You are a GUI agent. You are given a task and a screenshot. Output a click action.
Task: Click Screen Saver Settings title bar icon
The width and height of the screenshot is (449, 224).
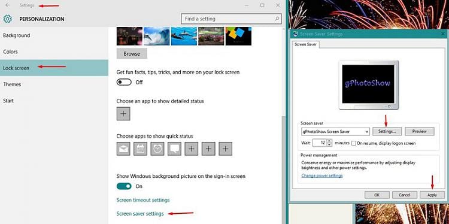coord(296,34)
